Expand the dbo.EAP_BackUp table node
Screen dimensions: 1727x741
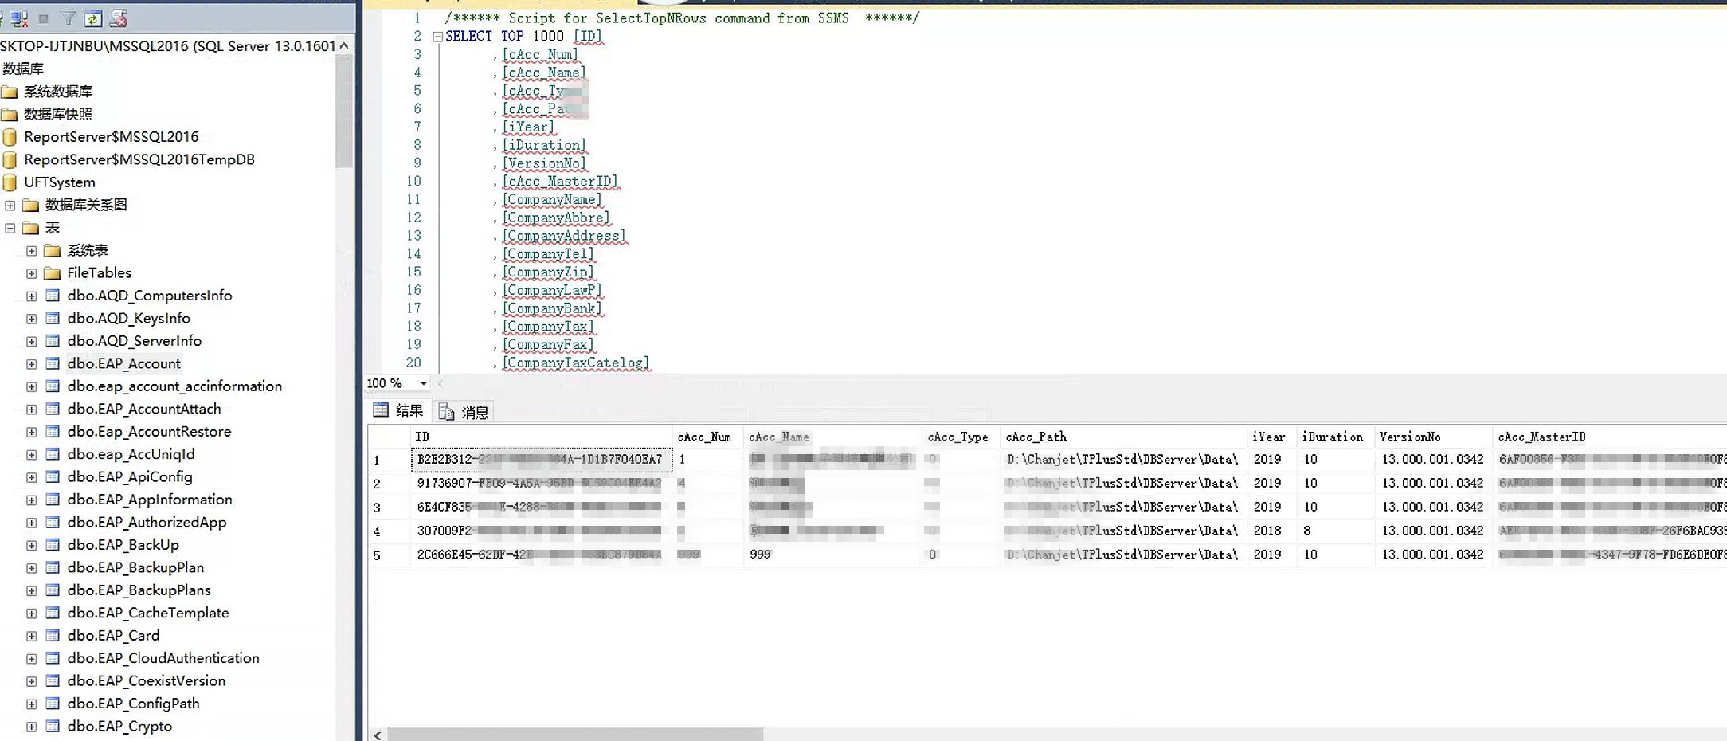click(x=31, y=545)
